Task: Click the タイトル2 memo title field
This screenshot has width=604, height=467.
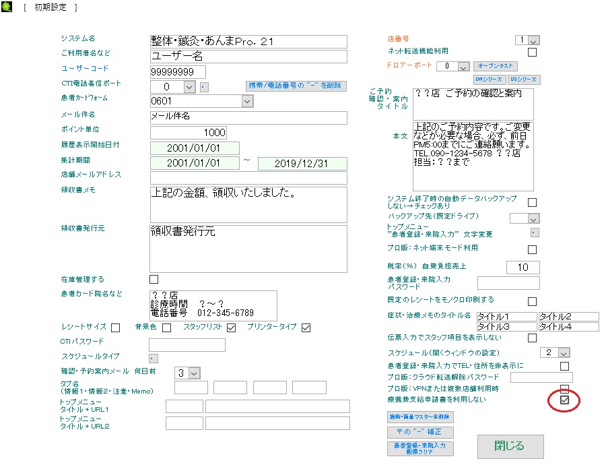Action: pyautogui.click(x=568, y=317)
